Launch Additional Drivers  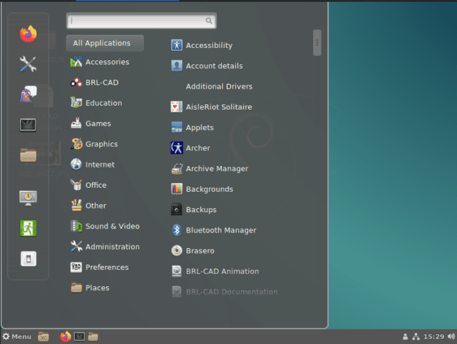(219, 87)
